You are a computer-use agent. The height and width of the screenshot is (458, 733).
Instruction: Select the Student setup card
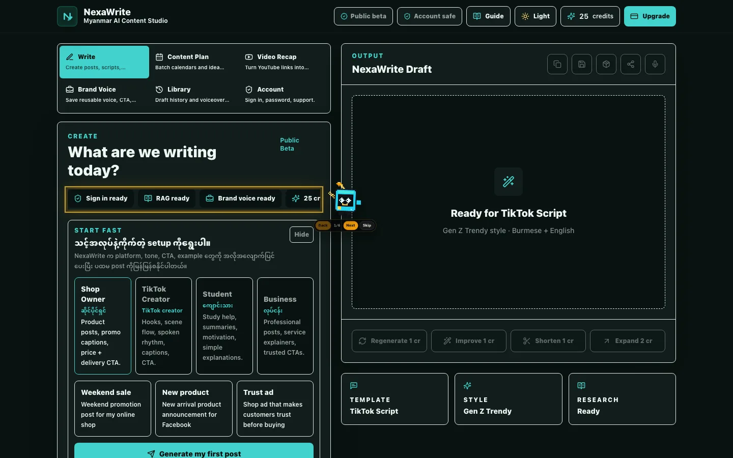click(224, 326)
